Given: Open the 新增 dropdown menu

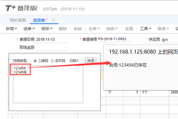Looking at the screenshot, I should click(12, 29).
